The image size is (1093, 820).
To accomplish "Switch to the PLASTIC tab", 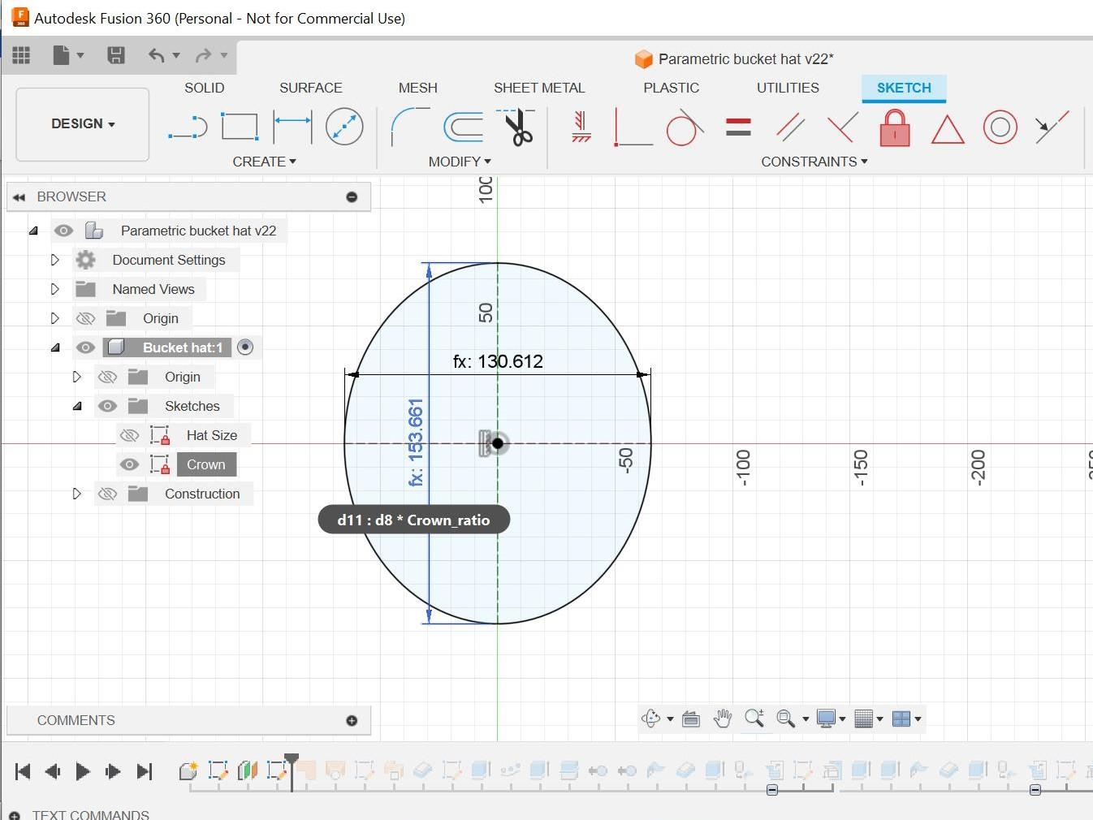I will click(x=672, y=88).
